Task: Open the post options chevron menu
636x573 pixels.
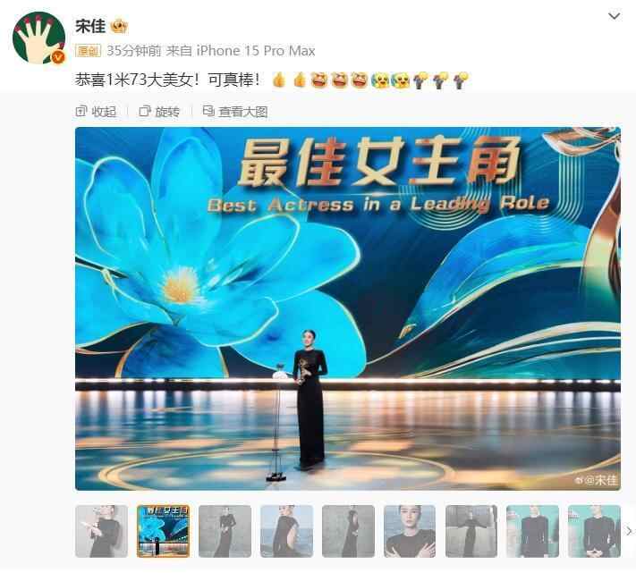Action: [x=615, y=16]
